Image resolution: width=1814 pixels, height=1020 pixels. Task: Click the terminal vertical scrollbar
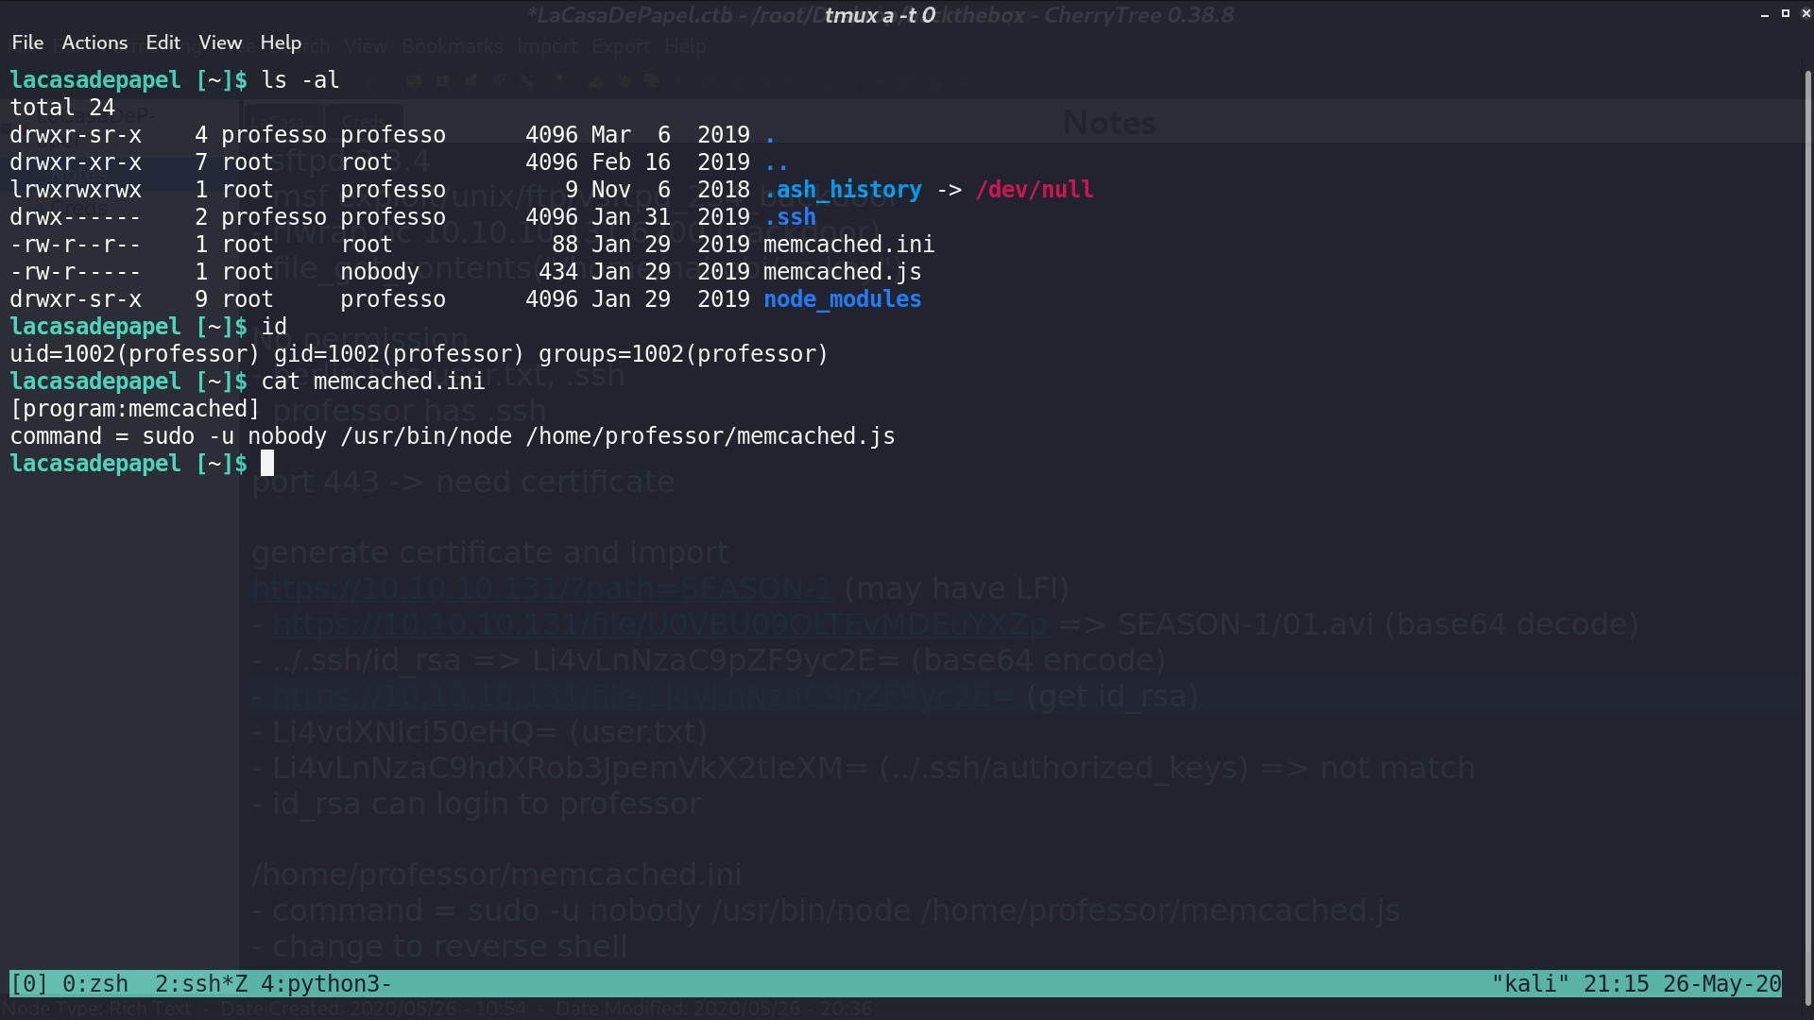click(x=1808, y=538)
